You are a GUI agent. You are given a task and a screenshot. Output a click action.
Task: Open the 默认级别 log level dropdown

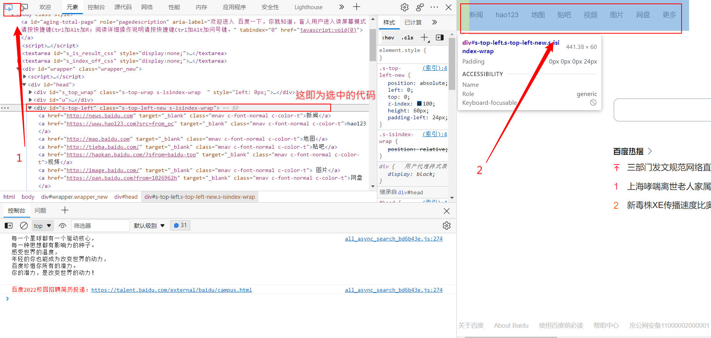[x=149, y=226]
